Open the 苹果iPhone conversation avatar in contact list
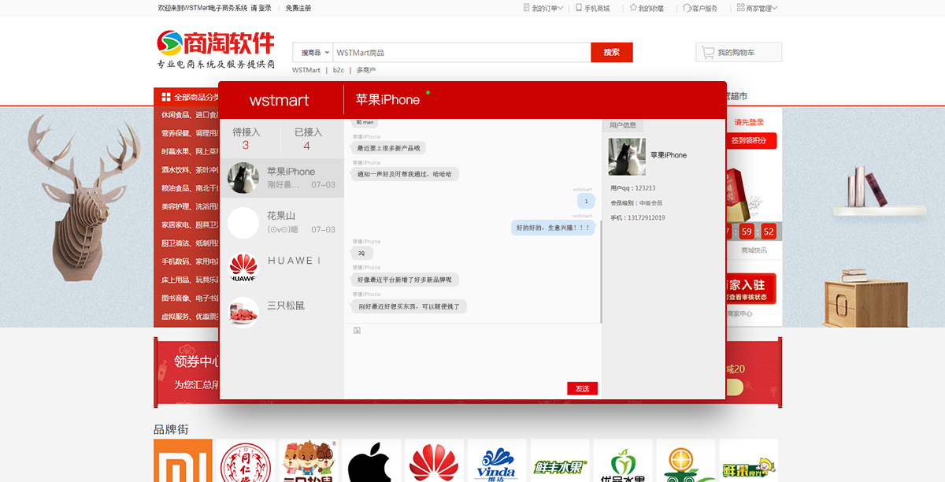 243,178
